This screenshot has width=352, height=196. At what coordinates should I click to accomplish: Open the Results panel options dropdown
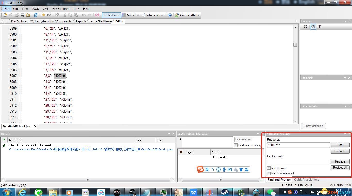pos(169,134)
